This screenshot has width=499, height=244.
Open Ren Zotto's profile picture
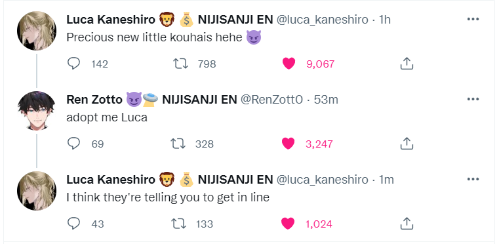[37, 111]
